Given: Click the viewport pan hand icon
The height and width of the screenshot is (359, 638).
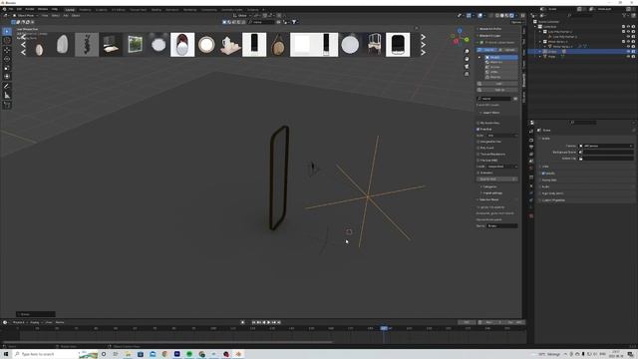Looking at the screenshot, I should pos(467,59).
